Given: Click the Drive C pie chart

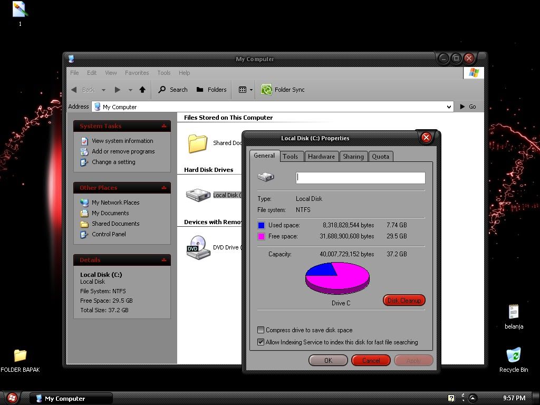Looking at the screenshot, I should 337,278.
